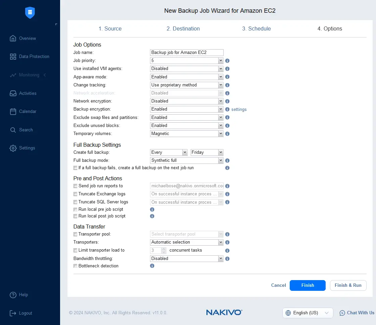Image resolution: width=376 pixels, height=325 pixels.
Task: Click the NAKIVO shield logo icon
Action: [30, 12]
